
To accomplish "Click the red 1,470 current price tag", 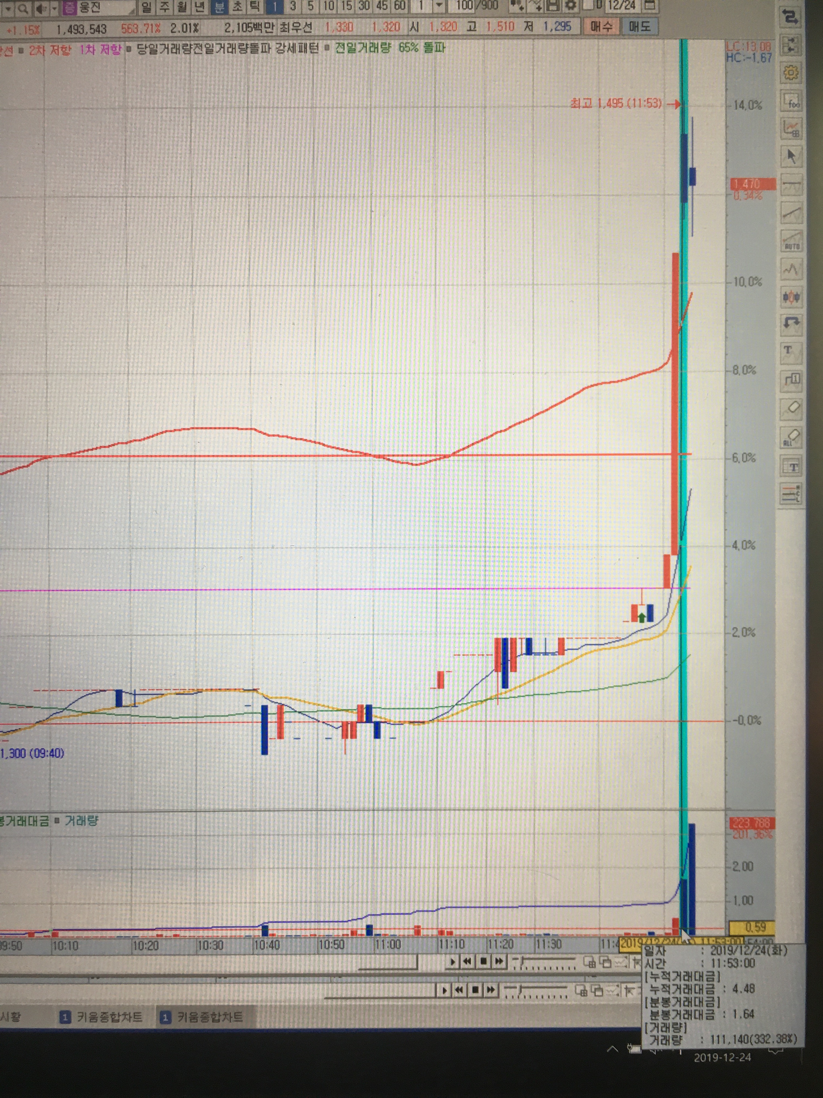I will [753, 184].
